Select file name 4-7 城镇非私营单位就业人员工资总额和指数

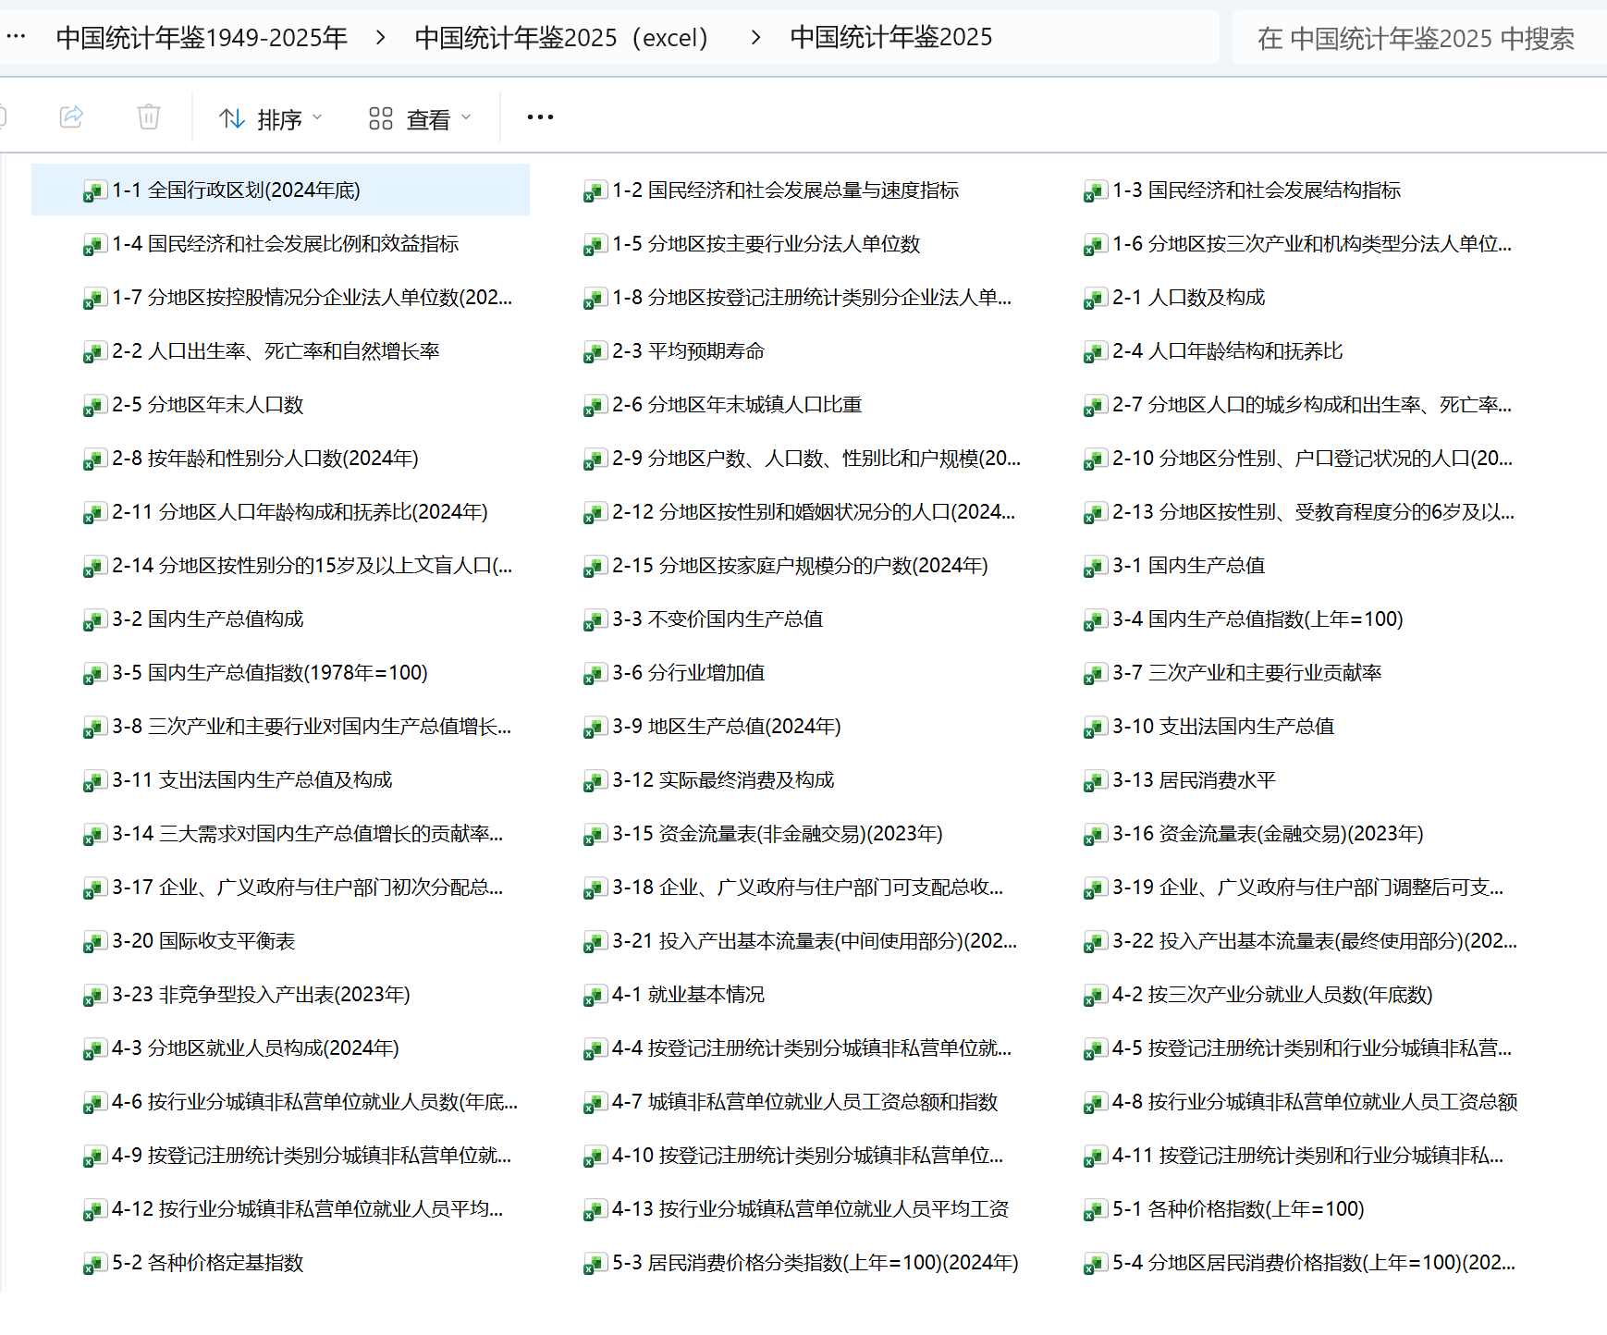click(805, 1102)
